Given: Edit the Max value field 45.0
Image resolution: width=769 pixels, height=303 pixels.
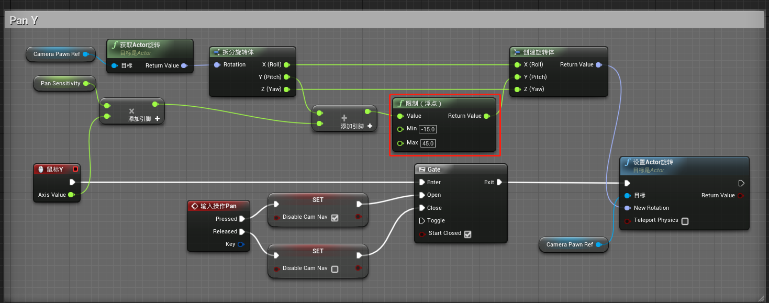Looking at the screenshot, I should (x=428, y=143).
